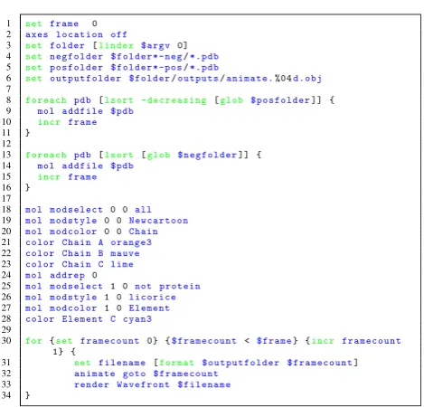Click the closing brace on line 34
This screenshot has width=424, height=407.
[27, 395]
